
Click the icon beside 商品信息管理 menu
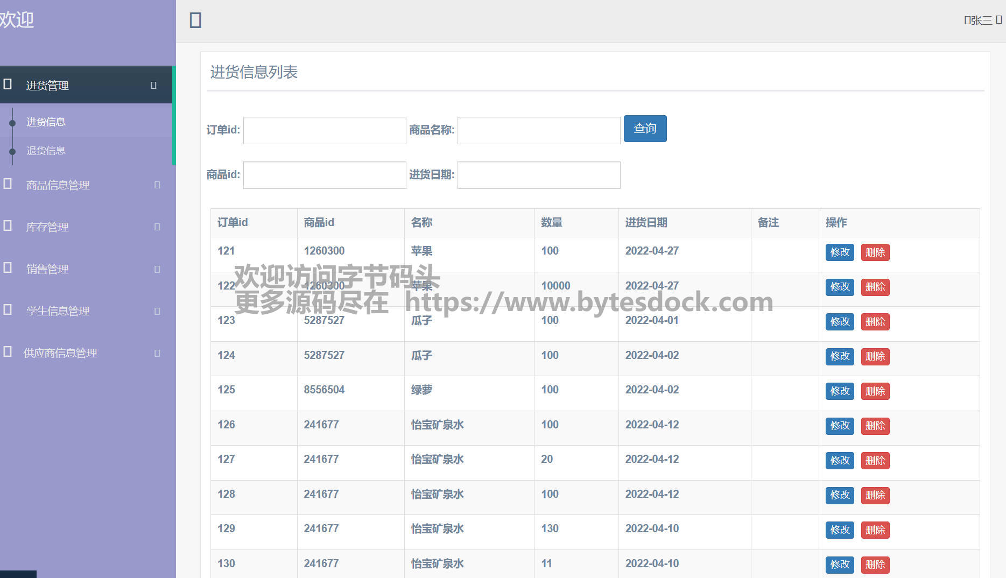pyautogui.click(x=8, y=184)
